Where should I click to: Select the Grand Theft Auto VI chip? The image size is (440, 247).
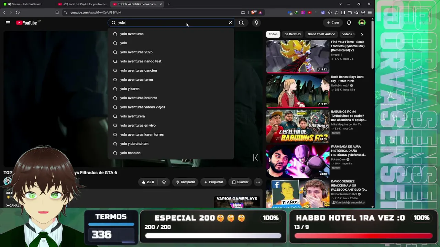[321, 34]
